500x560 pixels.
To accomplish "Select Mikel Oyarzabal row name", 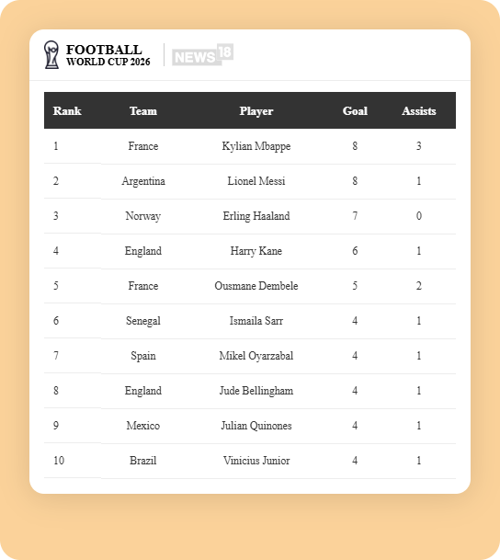I will (x=256, y=356).
